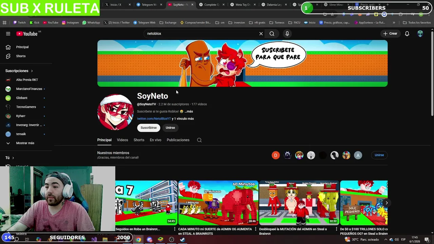Expand the Suscripciones section chevron
Screen dimensions: 434x244
coord(32,71)
